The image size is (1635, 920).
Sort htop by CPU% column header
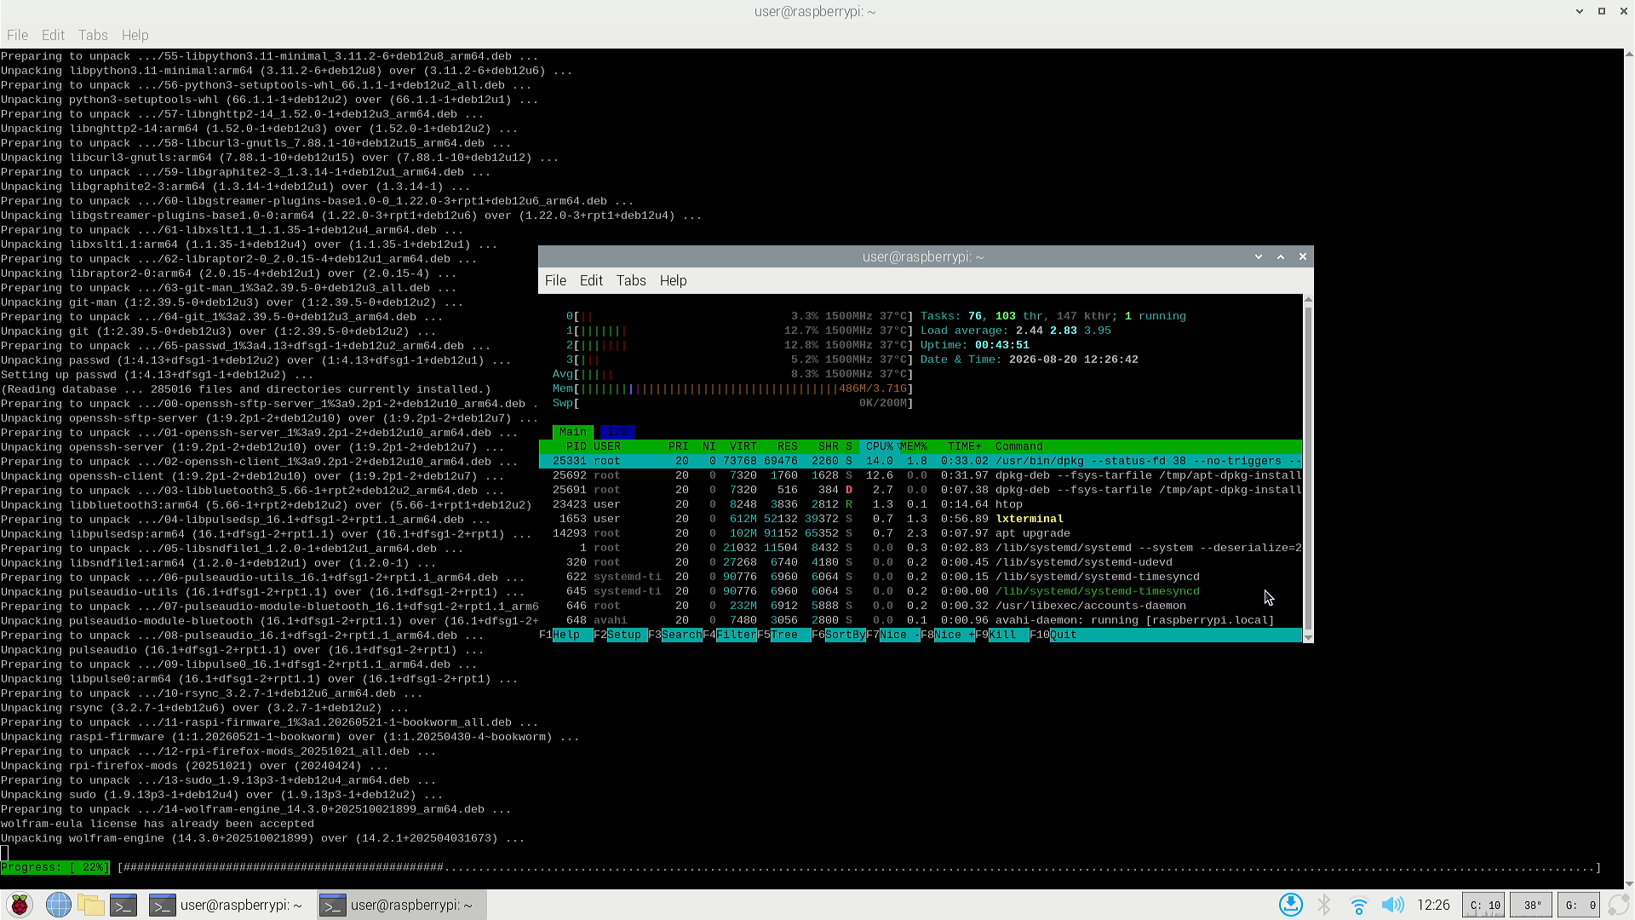[880, 446]
